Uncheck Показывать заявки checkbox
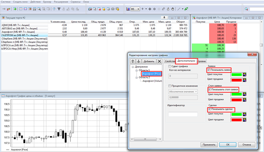 [209, 70]
